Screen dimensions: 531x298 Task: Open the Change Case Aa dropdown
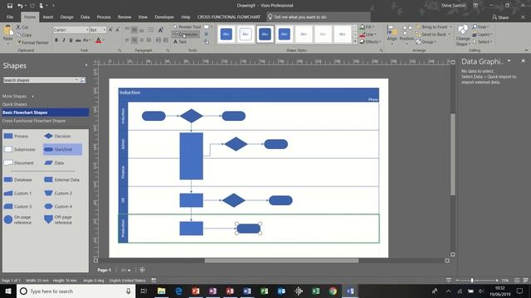coord(86,41)
